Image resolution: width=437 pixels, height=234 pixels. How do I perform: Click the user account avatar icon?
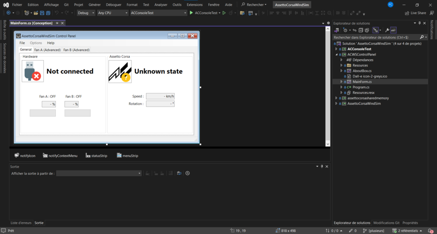tap(390, 4)
